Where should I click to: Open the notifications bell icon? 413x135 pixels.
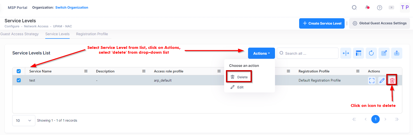point(367,7)
